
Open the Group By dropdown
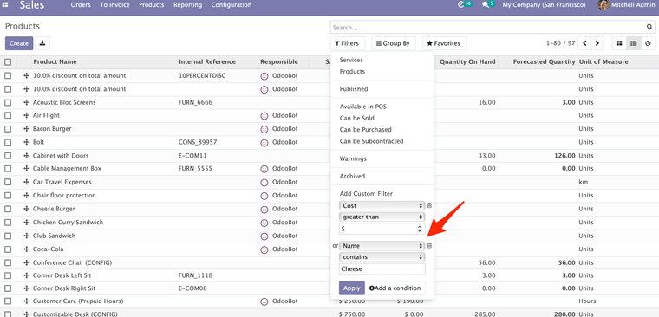[394, 43]
